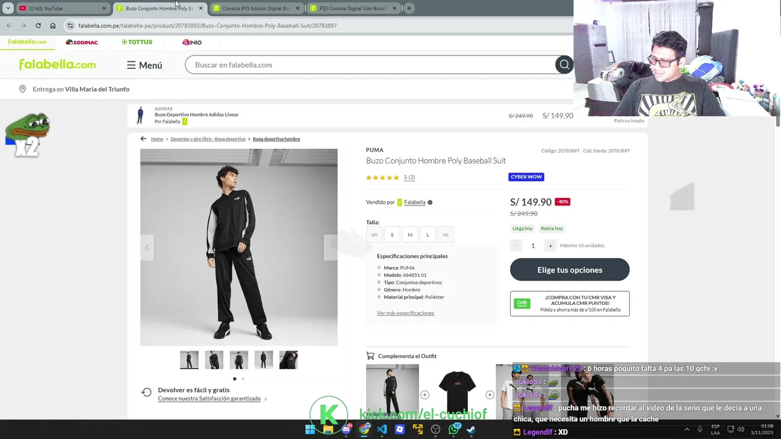Go to Home breadcrumb
781x439 pixels.
(x=157, y=139)
